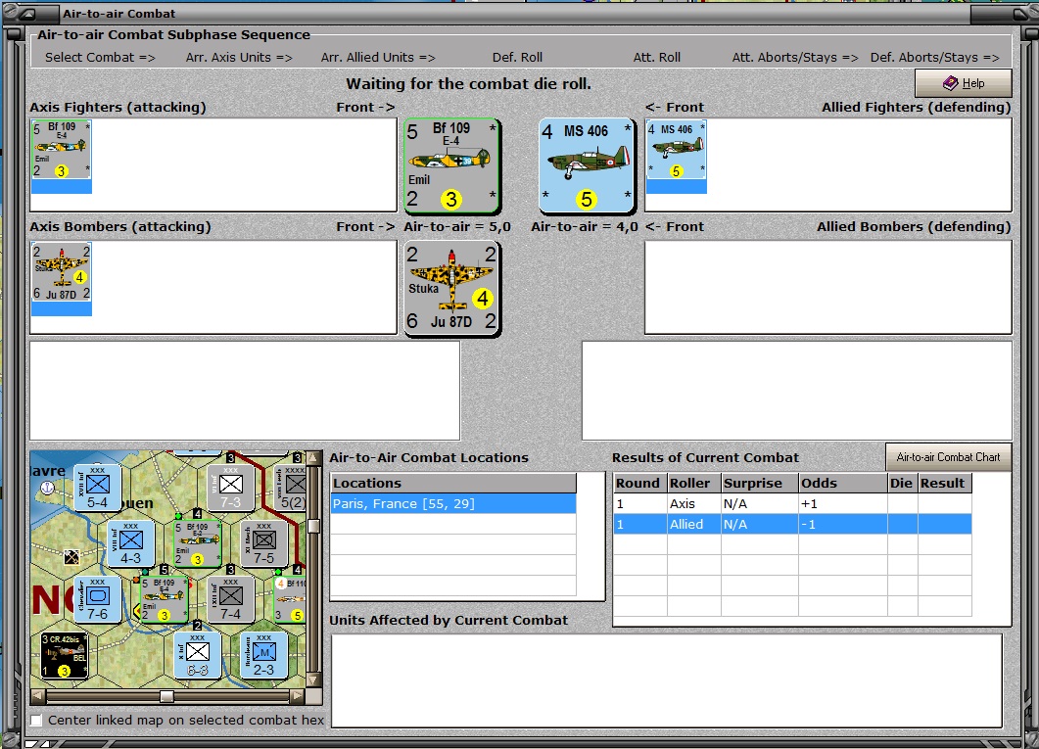Click the 2-3 motorized unit on the map
The width and height of the screenshot is (1039, 749).
(263, 655)
